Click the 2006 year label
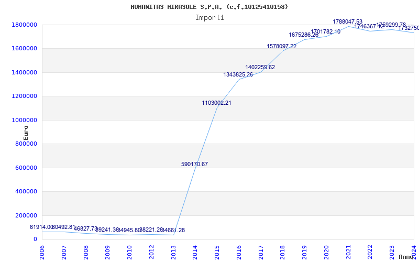The height and width of the screenshot is (262, 419). click(42, 252)
